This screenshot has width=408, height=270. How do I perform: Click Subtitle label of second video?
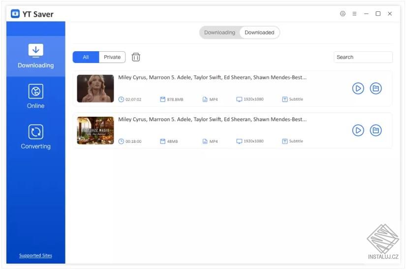(296, 141)
